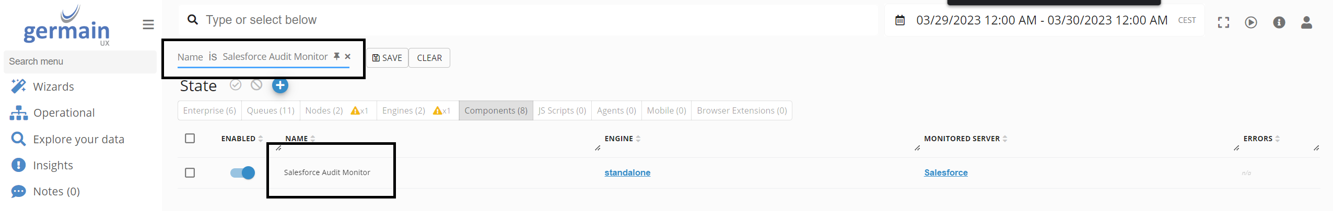Image resolution: width=1333 pixels, height=211 pixels.
Task: Open the standalone engine link
Action: click(627, 172)
